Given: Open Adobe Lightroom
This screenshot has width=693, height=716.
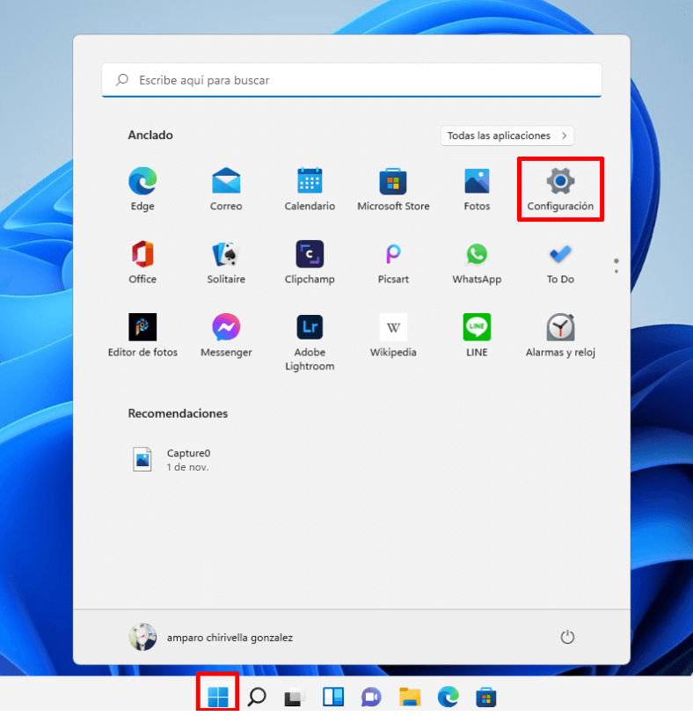Looking at the screenshot, I should coord(310,342).
